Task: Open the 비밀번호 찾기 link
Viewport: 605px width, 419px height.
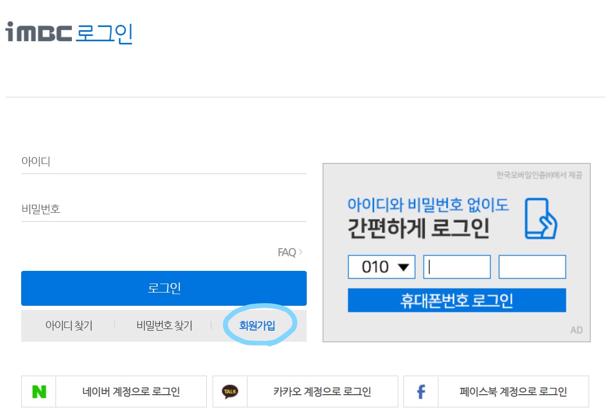Action: coord(164,325)
